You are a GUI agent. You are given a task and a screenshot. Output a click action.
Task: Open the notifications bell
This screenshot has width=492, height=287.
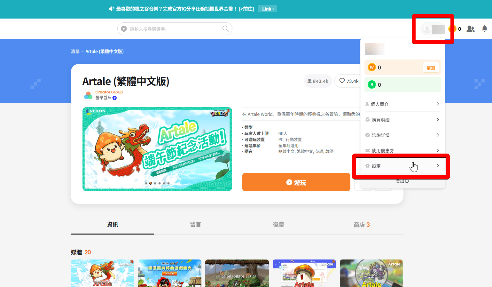[x=485, y=29]
